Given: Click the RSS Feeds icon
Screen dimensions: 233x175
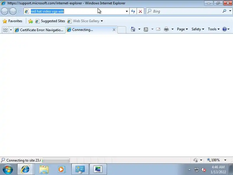Looking at the screenshot, I should tap(146, 29).
